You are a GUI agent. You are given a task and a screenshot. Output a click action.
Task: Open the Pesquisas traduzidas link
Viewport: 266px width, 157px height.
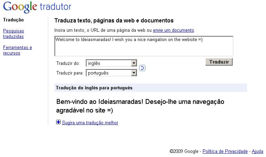pos(13,34)
